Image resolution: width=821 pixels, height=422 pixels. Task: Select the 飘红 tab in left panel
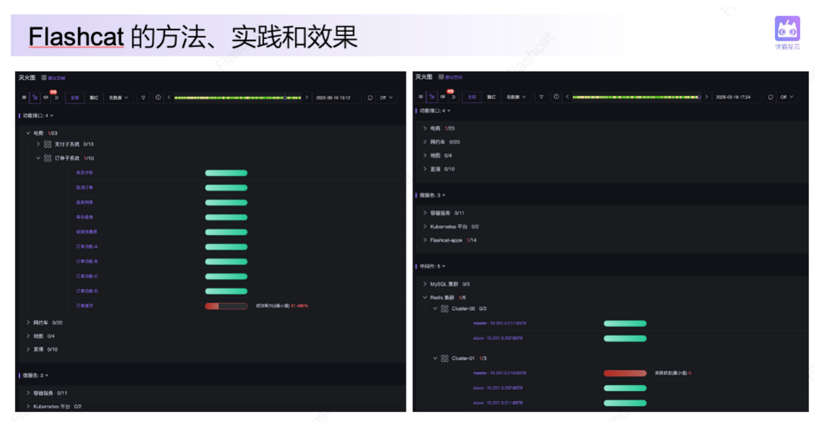[94, 97]
